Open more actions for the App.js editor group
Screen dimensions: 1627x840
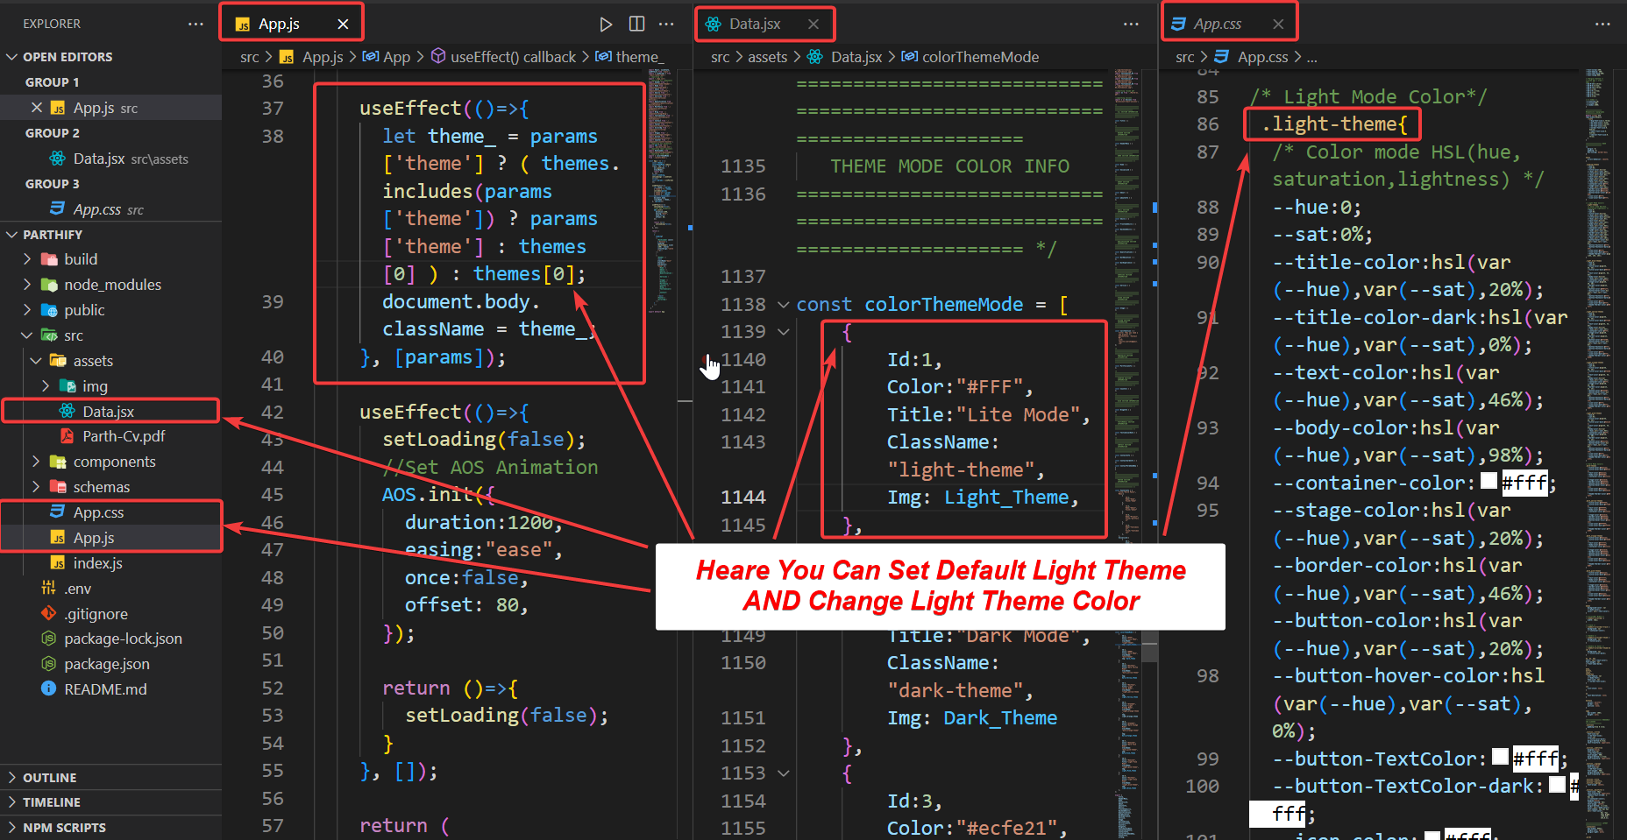tap(666, 24)
